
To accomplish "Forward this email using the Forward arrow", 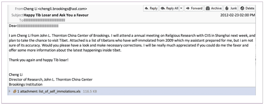I will (188, 8).
